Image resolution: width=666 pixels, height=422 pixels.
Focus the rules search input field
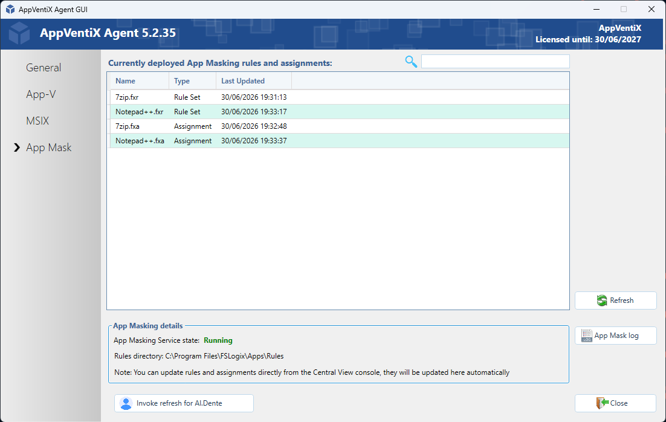pos(495,61)
